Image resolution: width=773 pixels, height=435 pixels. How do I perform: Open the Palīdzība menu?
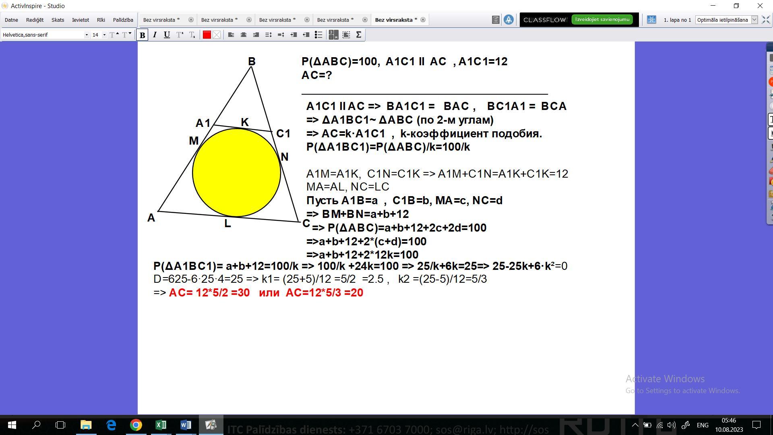123,20
